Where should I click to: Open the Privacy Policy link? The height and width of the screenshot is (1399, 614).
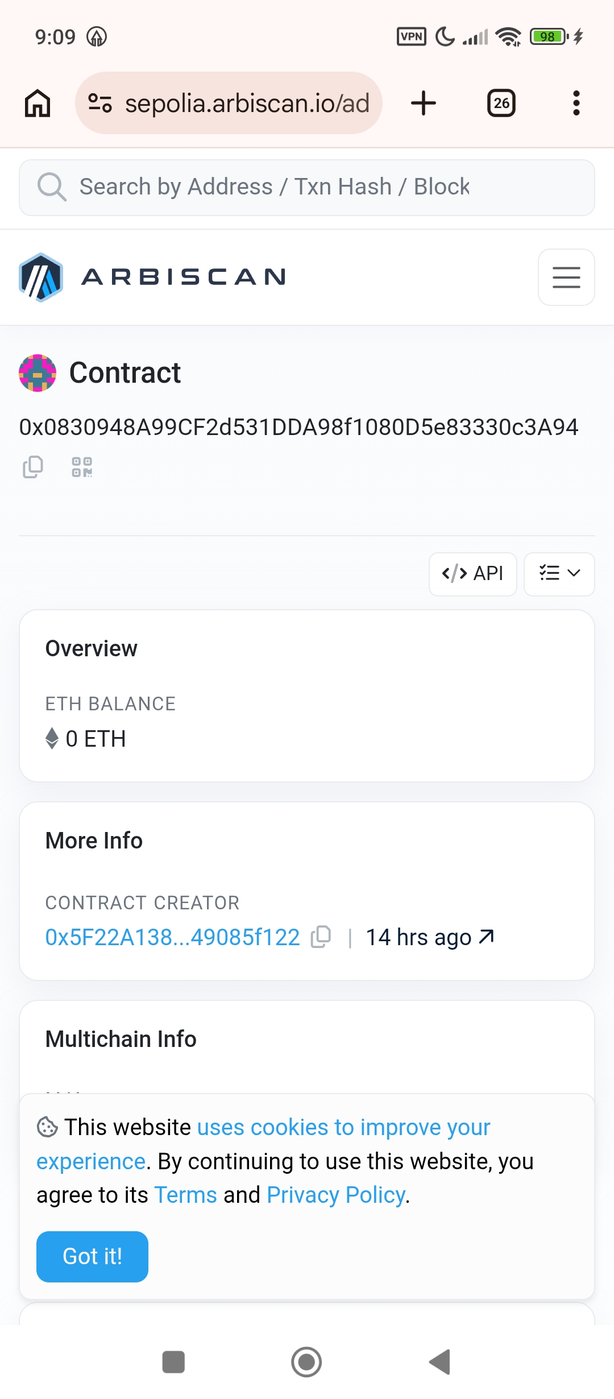[336, 1195]
